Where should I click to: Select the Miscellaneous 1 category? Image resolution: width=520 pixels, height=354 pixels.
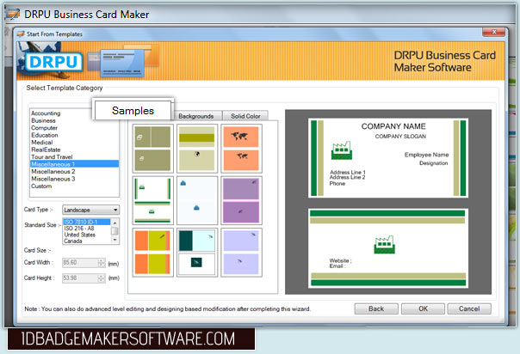click(x=74, y=164)
